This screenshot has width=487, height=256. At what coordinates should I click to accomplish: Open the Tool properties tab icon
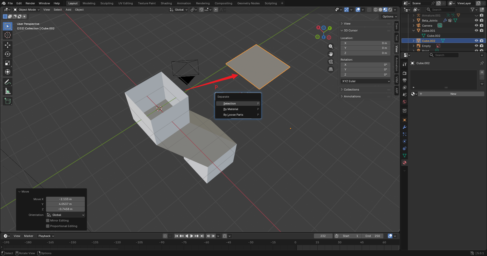coord(405,64)
